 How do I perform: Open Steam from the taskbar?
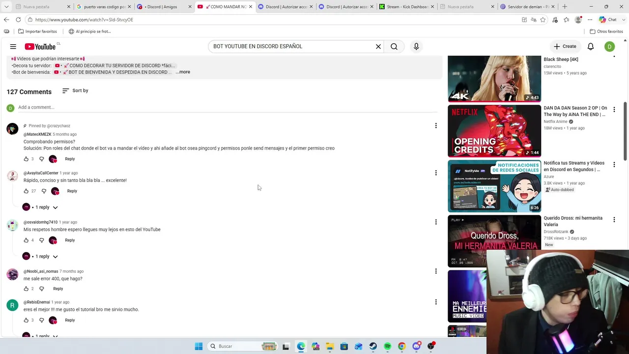[x=373, y=346]
